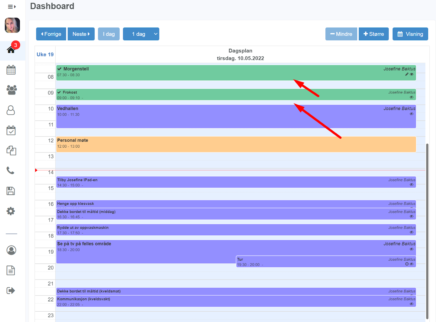Go to previous day with Forrige
Viewport: 436px width, 322px height.
51,34
